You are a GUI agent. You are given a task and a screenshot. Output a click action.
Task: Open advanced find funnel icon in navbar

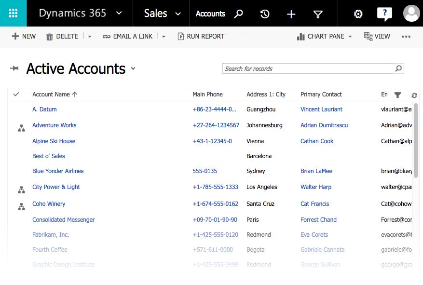coord(318,14)
